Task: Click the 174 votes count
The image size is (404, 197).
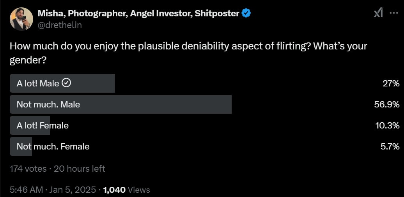Action: pos(28,169)
